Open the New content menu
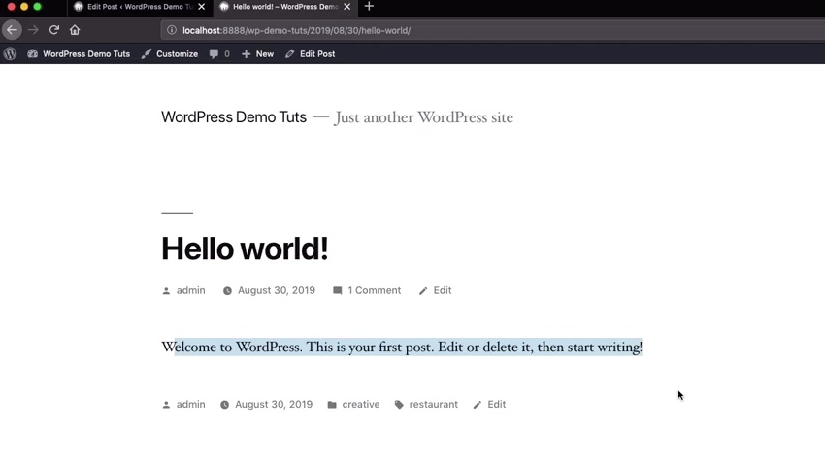This screenshot has height=464, width=825. click(x=265, y=53)
